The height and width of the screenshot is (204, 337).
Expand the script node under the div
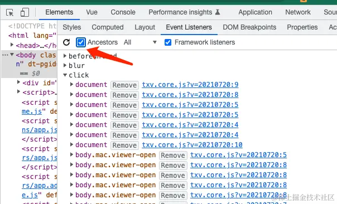click(x=19, y=92)
